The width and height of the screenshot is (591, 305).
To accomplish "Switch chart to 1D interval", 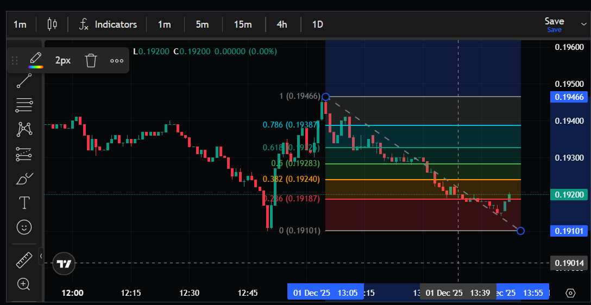I will tap(318, 24).
